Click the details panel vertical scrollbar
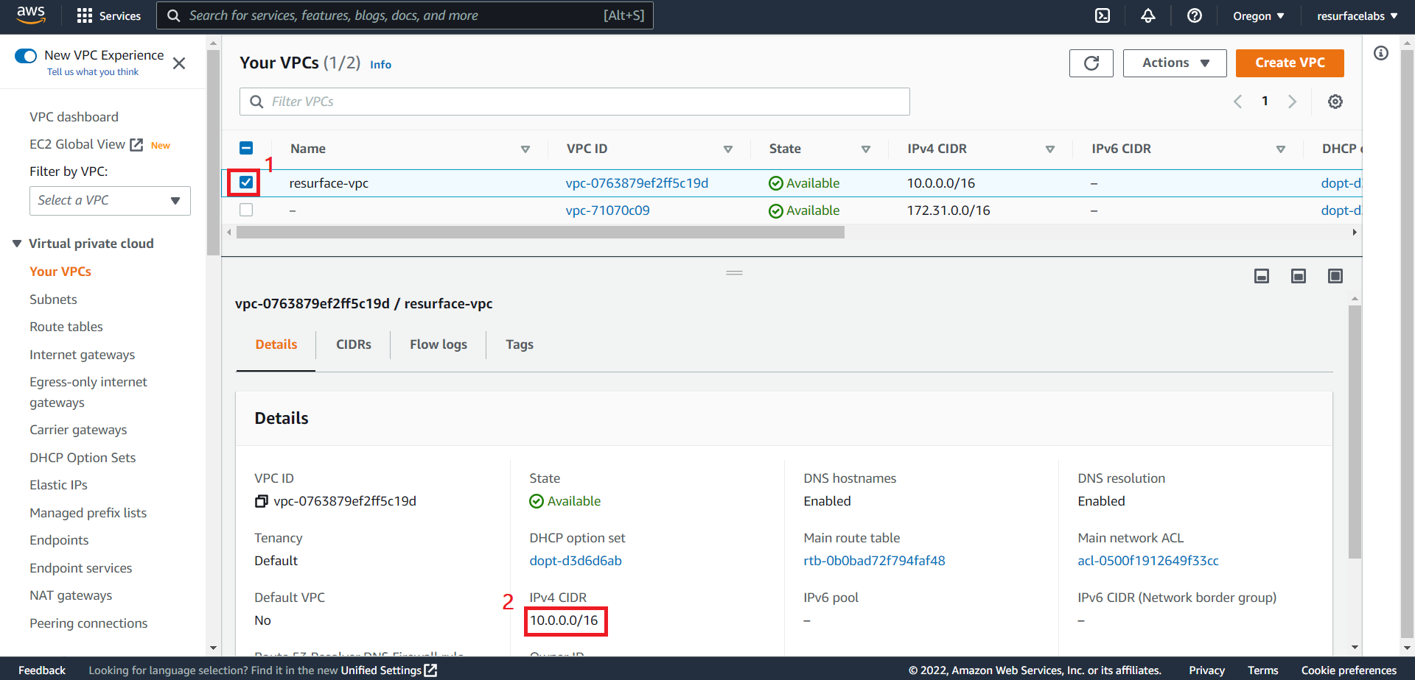The width and height of the screenshot is (1415, 680). [1355, 432]
